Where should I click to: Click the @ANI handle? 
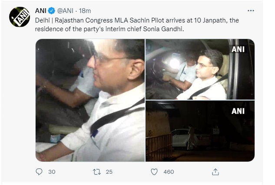(66, 10)
